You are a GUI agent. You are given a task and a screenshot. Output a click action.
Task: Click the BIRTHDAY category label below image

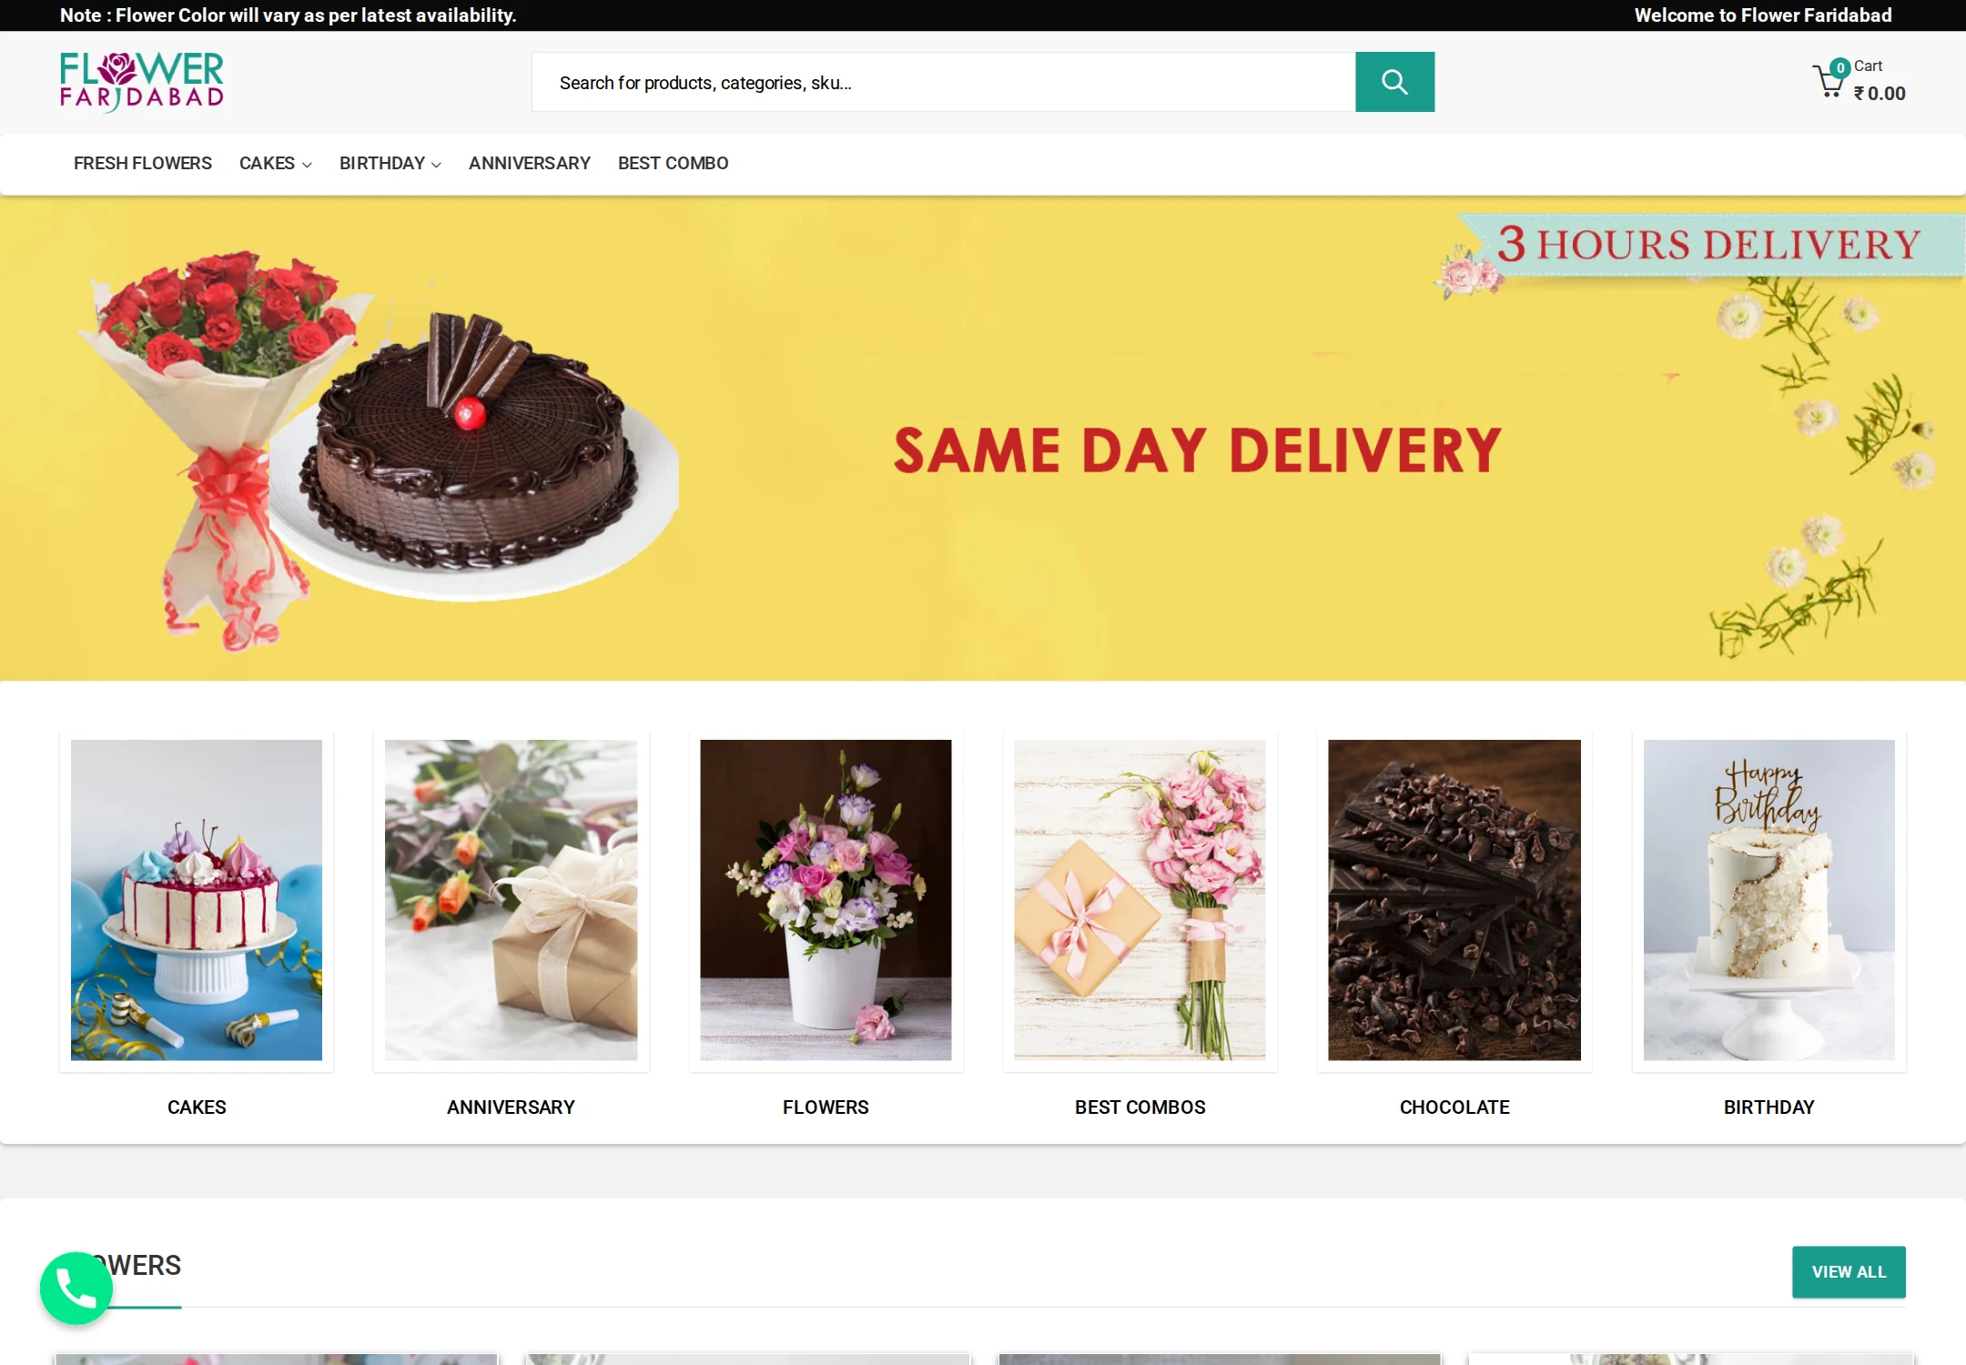1768,1107
